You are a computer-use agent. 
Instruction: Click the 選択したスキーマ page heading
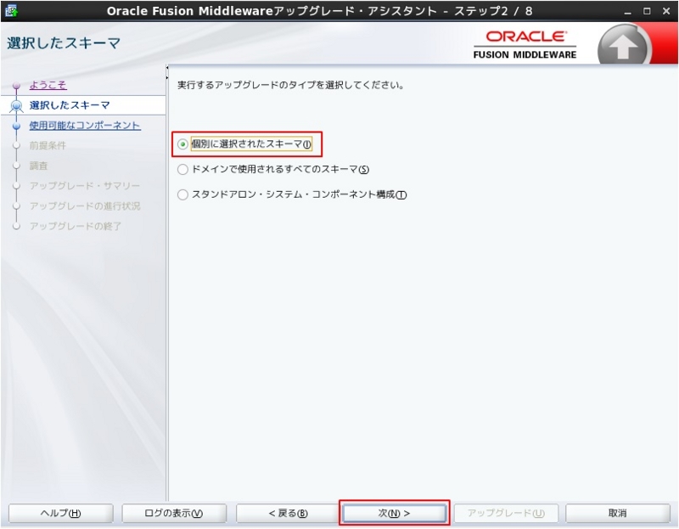pyautogui.click(x=64, y=43)
